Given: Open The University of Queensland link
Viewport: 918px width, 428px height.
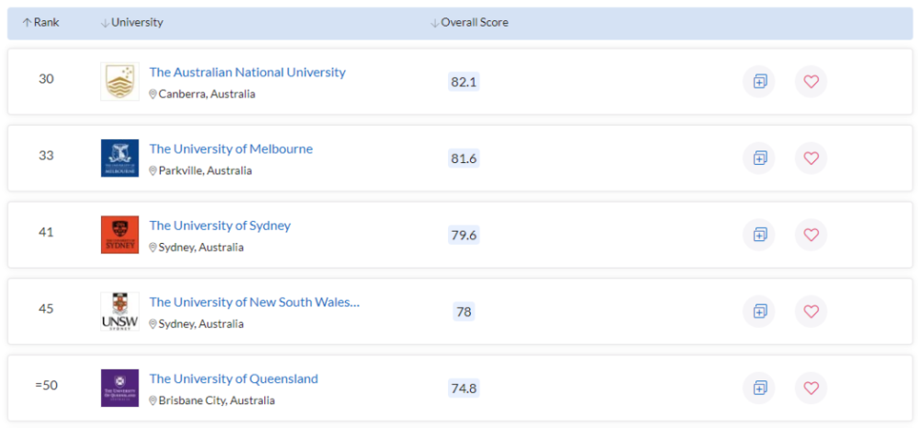Looking at the screenshot, I should click(233, 379).
